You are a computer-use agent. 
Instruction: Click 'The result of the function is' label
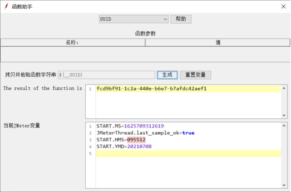pos(43,88)
